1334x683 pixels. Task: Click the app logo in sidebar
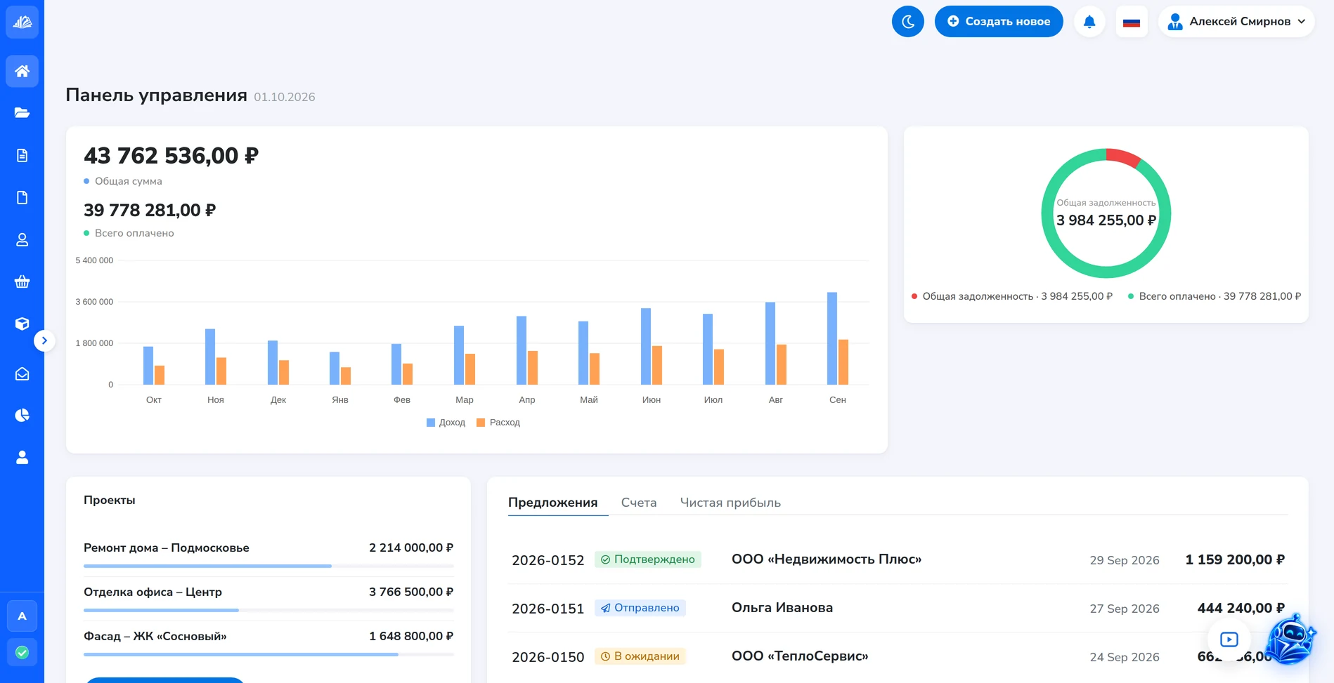click(x=22, y=22)
